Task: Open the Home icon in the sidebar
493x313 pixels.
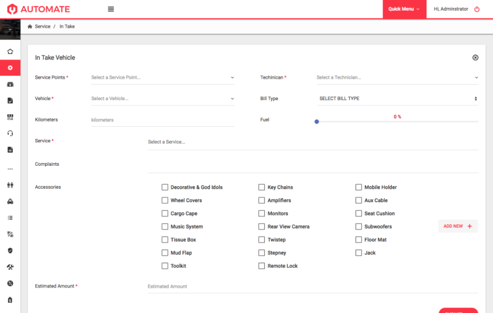Action: coord(10,51)
